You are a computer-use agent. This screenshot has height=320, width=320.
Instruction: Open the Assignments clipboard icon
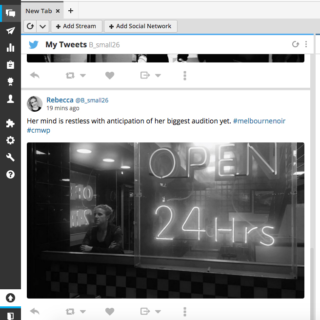coord(10,65)
